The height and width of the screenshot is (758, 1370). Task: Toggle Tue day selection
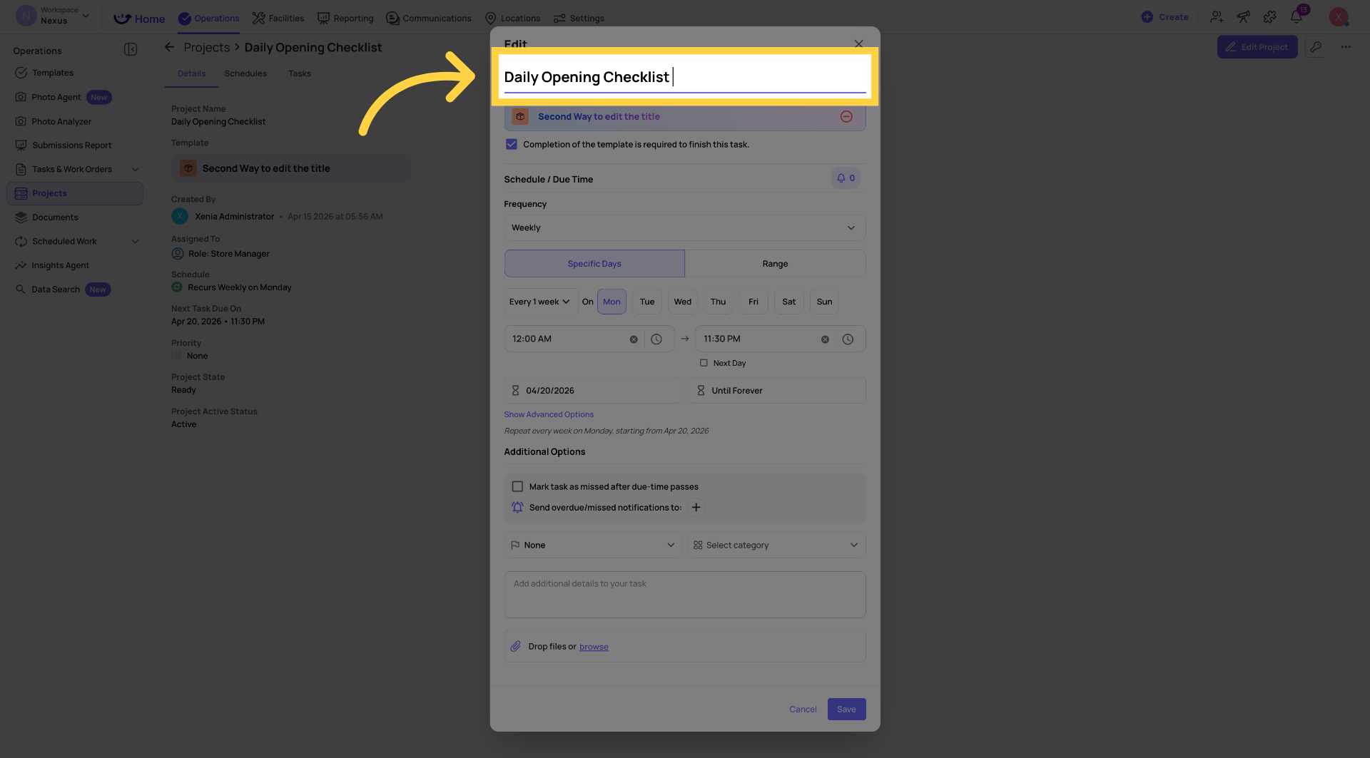[x=647, y=302]
